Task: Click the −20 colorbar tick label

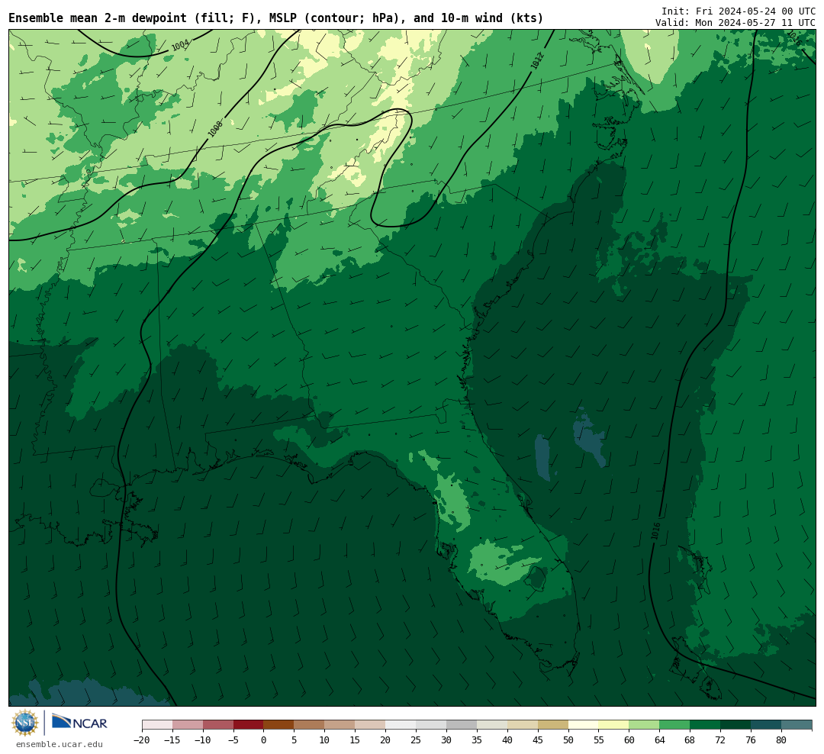Action: point(142,739)
